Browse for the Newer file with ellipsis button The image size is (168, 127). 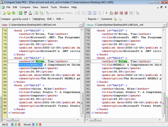click(165, 25)
